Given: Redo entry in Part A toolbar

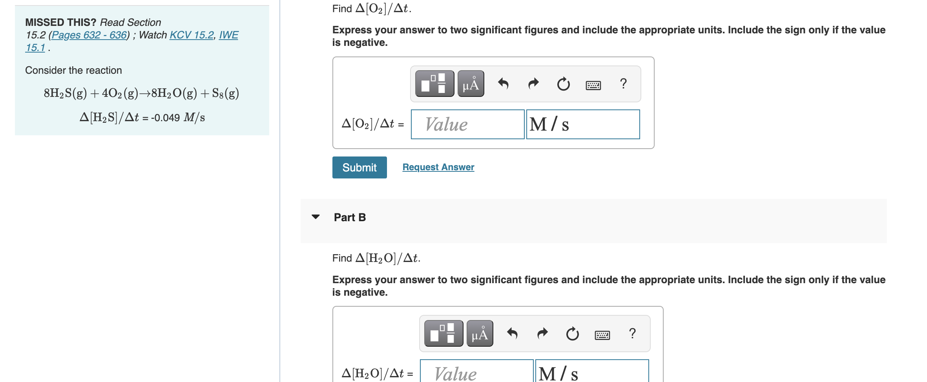Looking at the screenshot, I should 533,84.
